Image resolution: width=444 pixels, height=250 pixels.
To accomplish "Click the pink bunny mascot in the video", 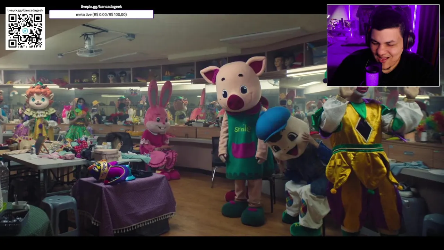I will [x=159, y=130].
